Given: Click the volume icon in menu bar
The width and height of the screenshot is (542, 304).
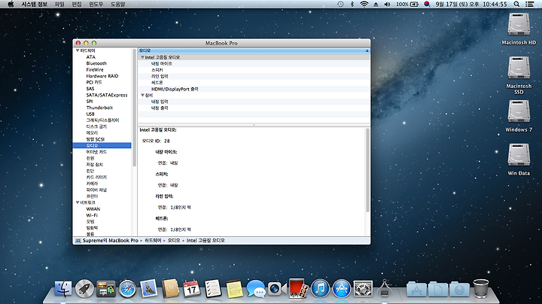Looking at the screenshot, I should pos(387,5).
